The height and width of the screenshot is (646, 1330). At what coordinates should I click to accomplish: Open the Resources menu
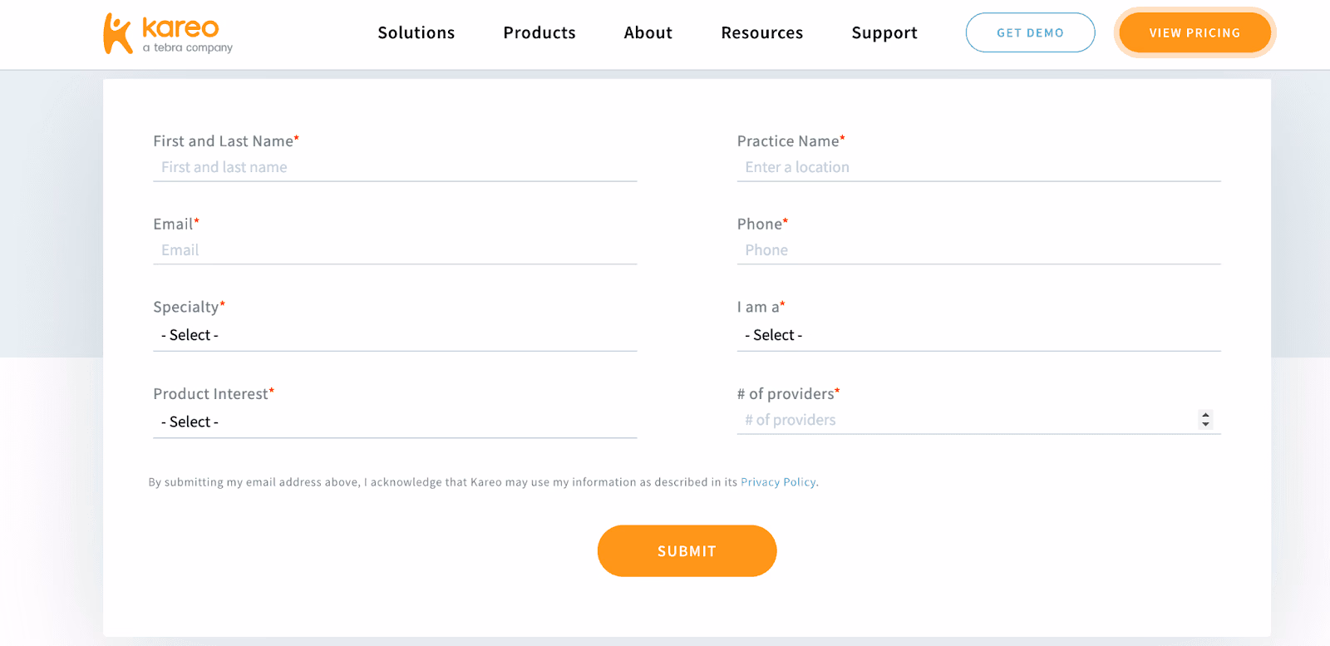tap(762, 32)
